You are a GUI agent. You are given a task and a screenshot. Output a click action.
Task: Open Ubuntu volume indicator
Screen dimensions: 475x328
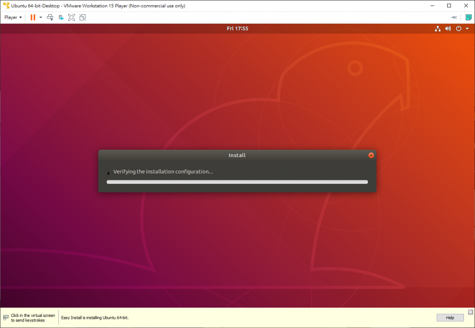coord(448,29)
